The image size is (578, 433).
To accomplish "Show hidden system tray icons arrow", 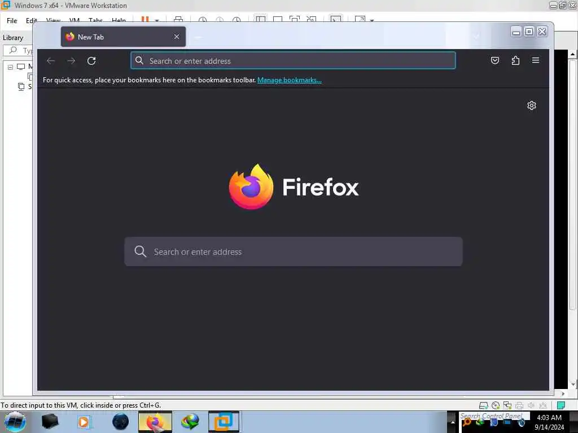I will (x=453, y=422).
